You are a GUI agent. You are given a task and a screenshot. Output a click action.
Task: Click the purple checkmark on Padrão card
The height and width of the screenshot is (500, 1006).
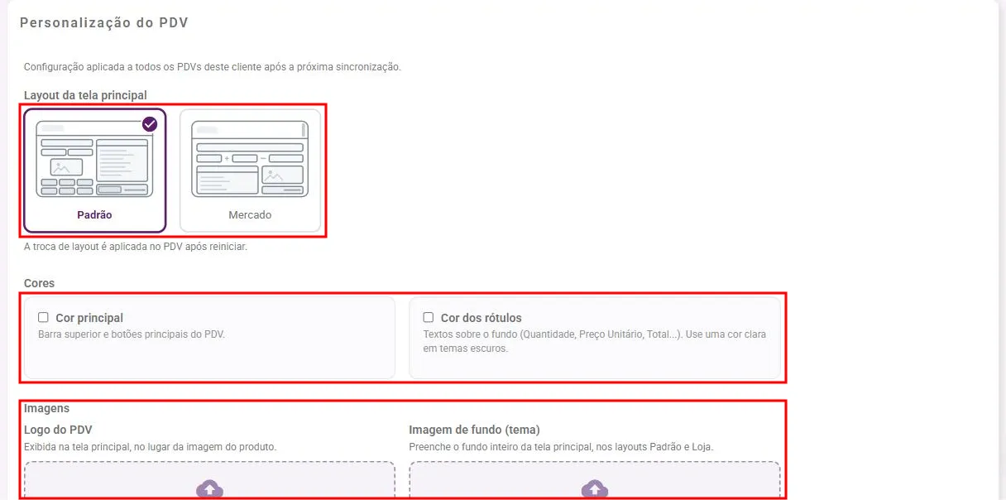click(x=150, y=124)
